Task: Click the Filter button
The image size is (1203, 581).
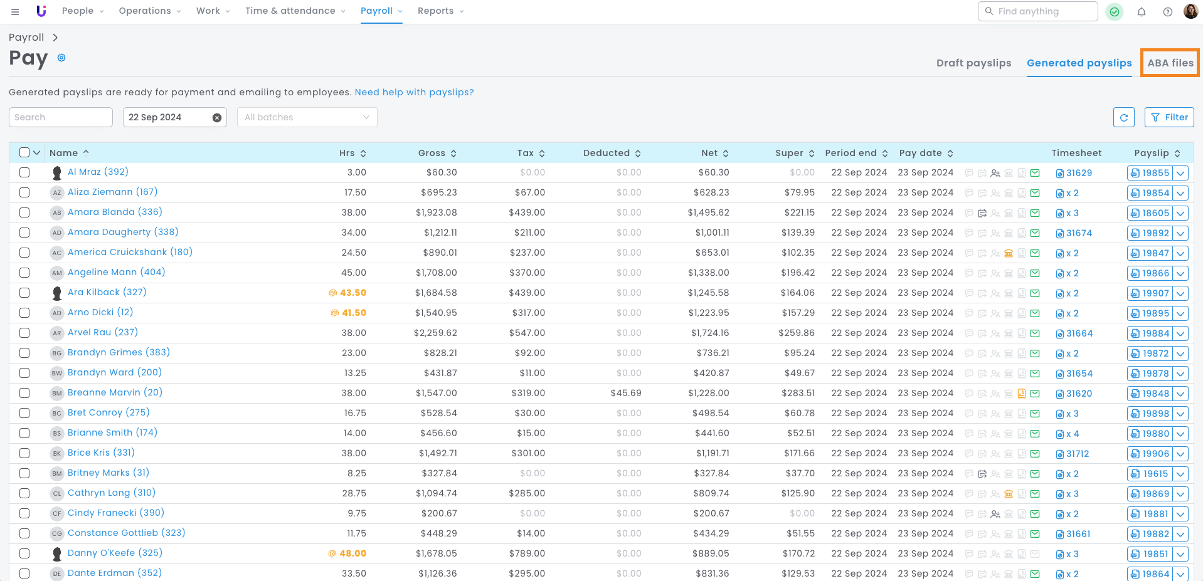Action: 1169,117
